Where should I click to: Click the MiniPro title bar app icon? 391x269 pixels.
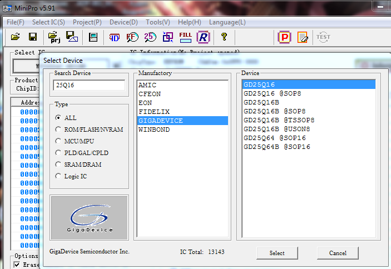point(7,8)
